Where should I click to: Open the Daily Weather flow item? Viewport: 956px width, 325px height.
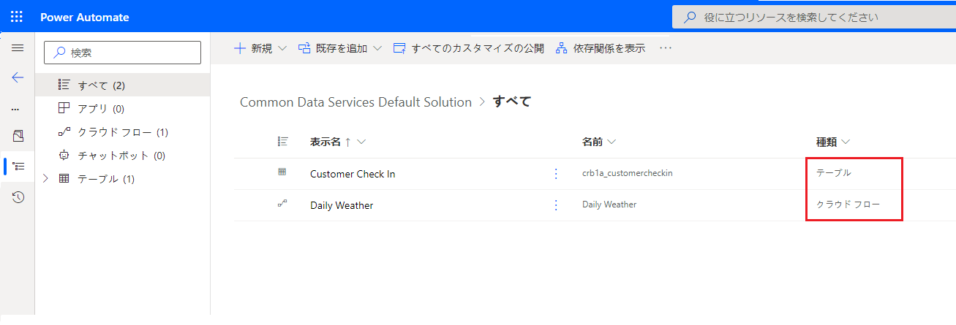point(342,205)
